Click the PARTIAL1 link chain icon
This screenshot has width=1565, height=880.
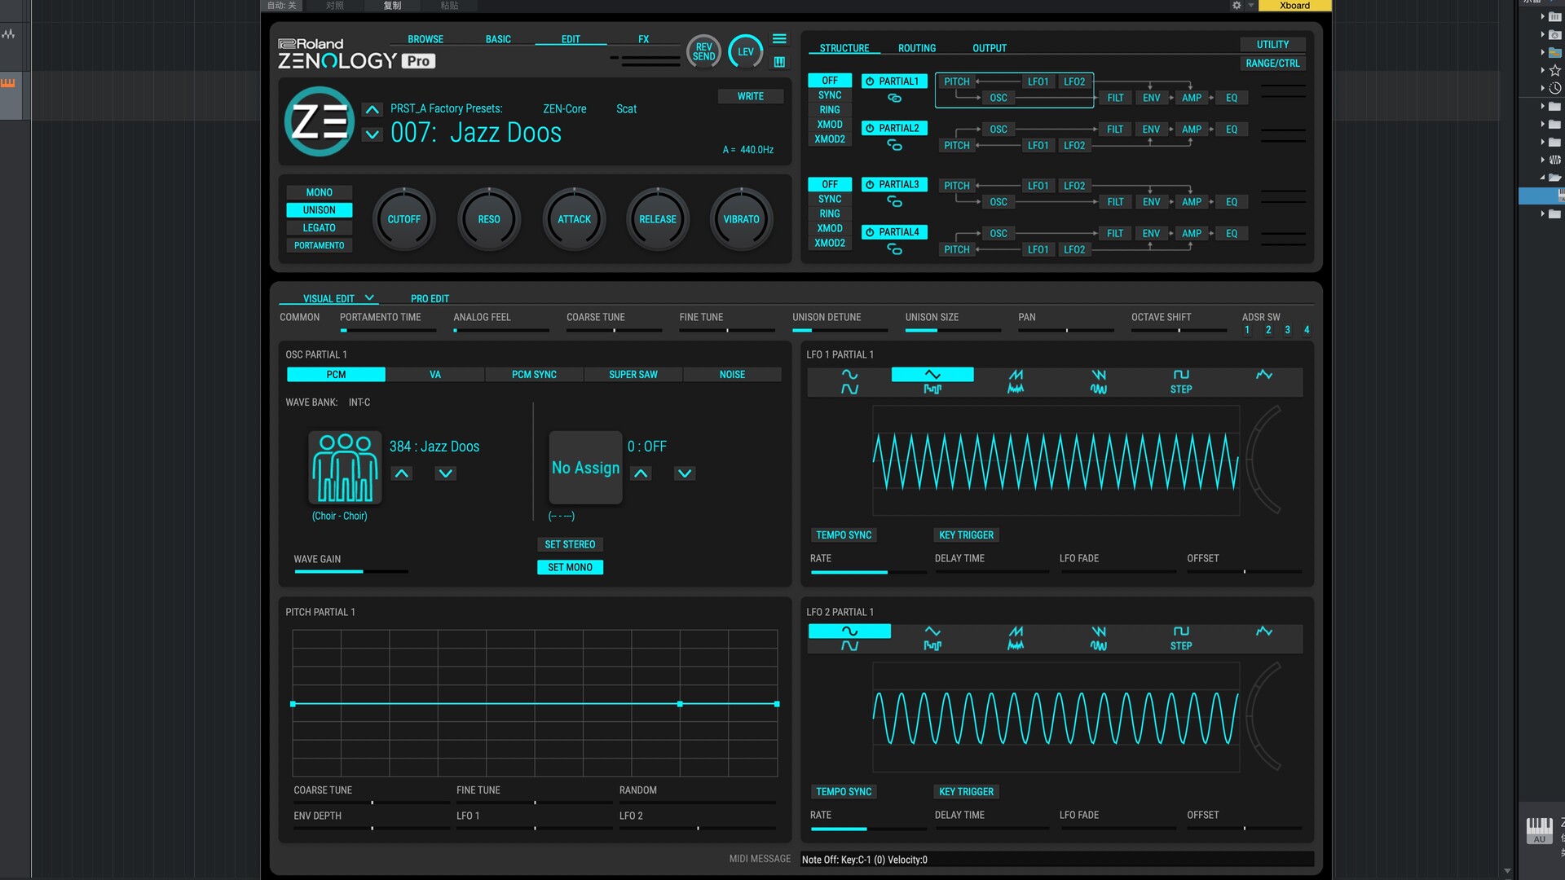tap(894, 98)
